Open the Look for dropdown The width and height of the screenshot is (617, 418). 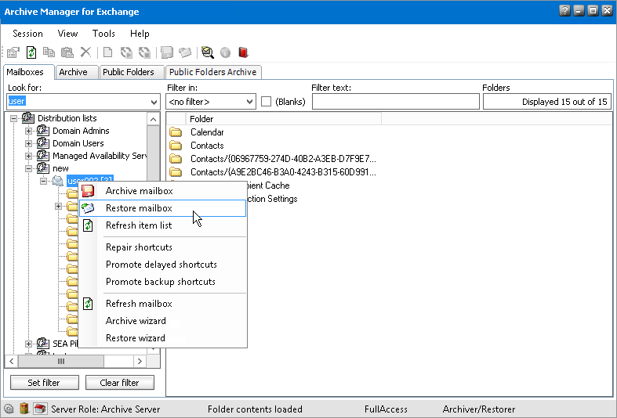click(x=153, y=102)
